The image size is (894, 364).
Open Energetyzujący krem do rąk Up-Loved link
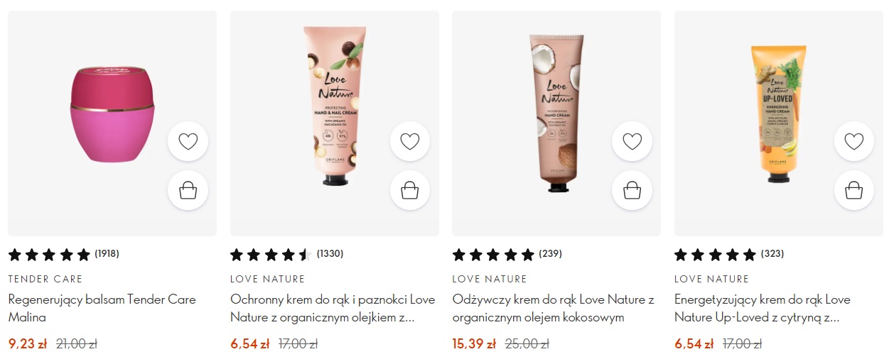tap(763, 308)
